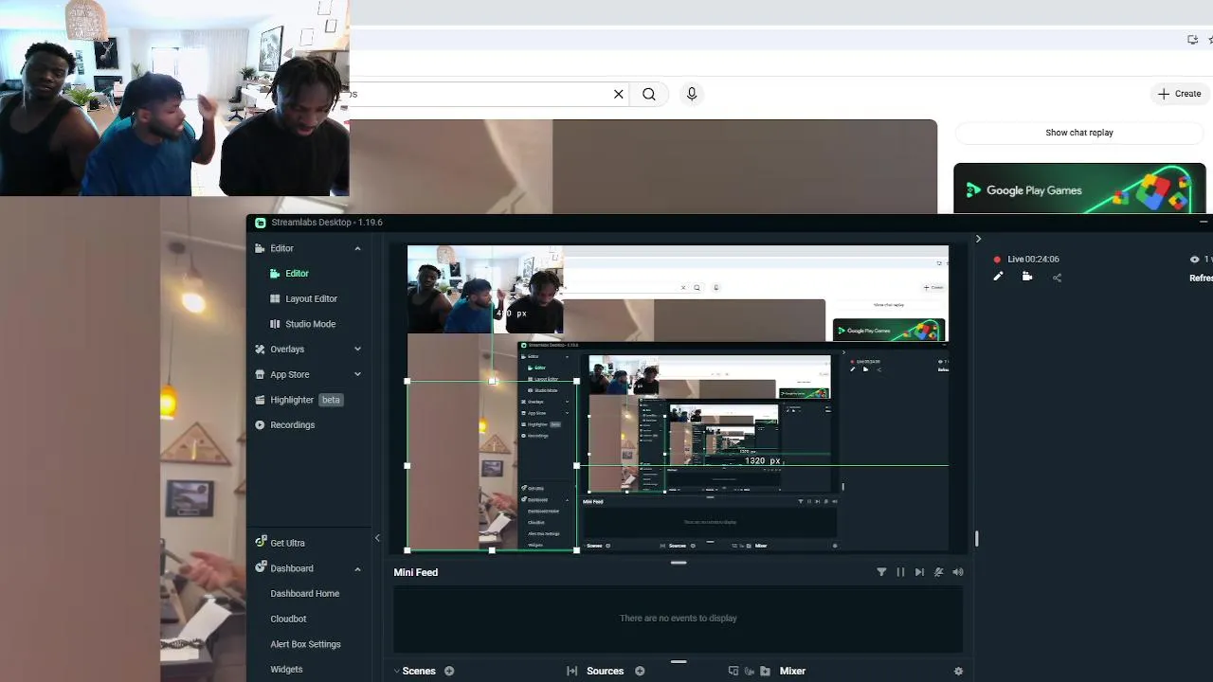Add a new scene with plus icon
Screen dimensions: 1213x682
(449, 671)
